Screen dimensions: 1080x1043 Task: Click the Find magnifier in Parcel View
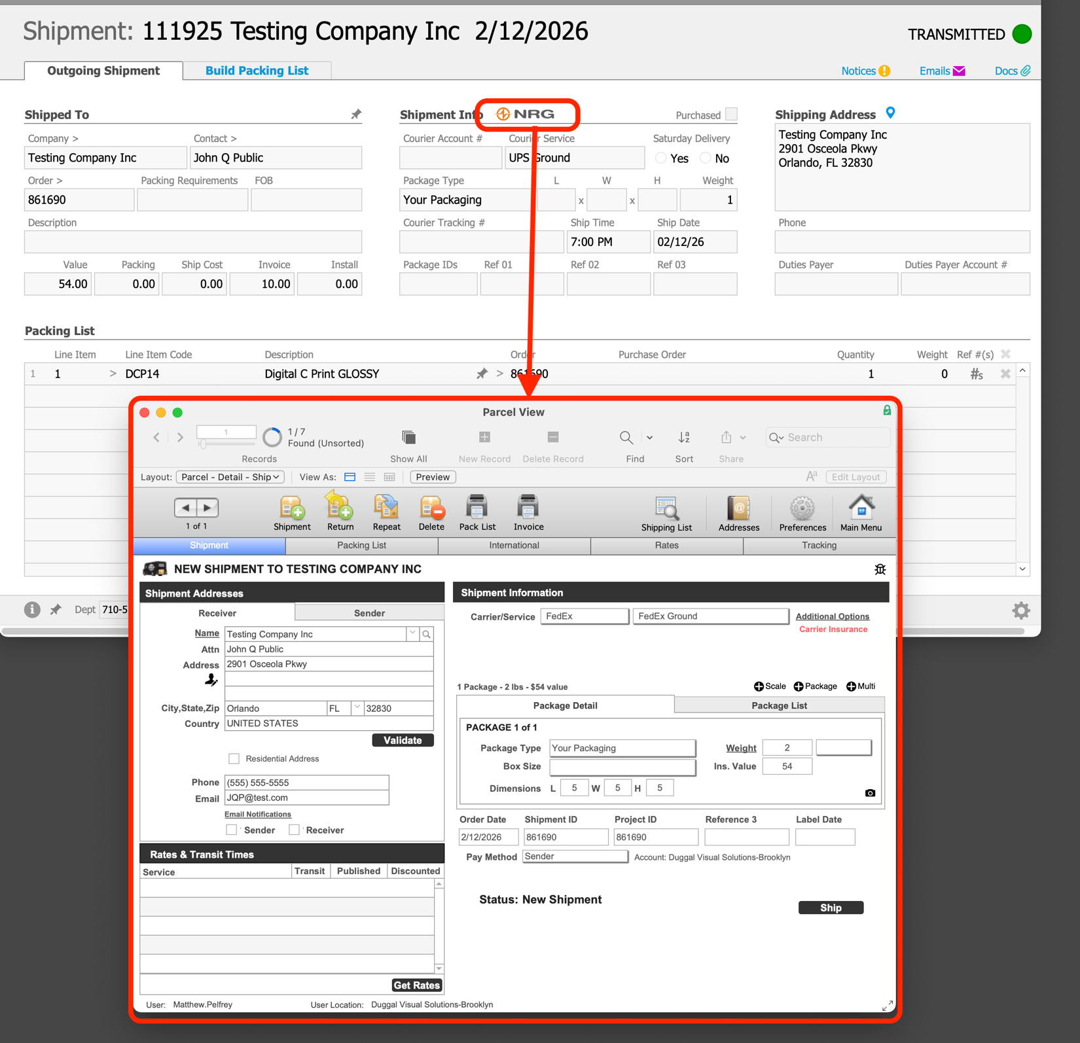626,438
